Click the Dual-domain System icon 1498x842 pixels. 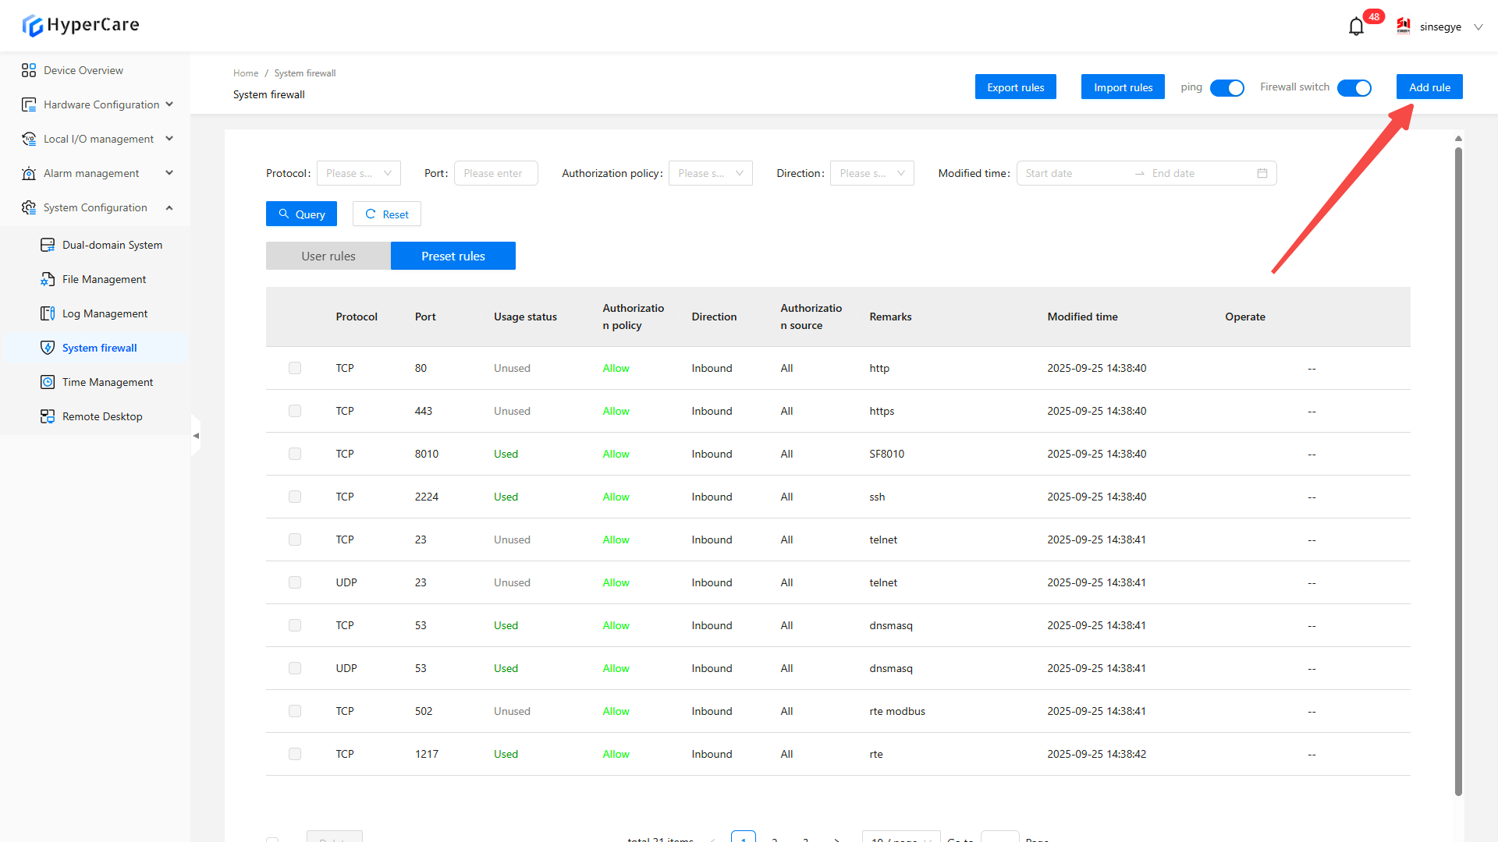pyautogui.click(x=48, y=245)
